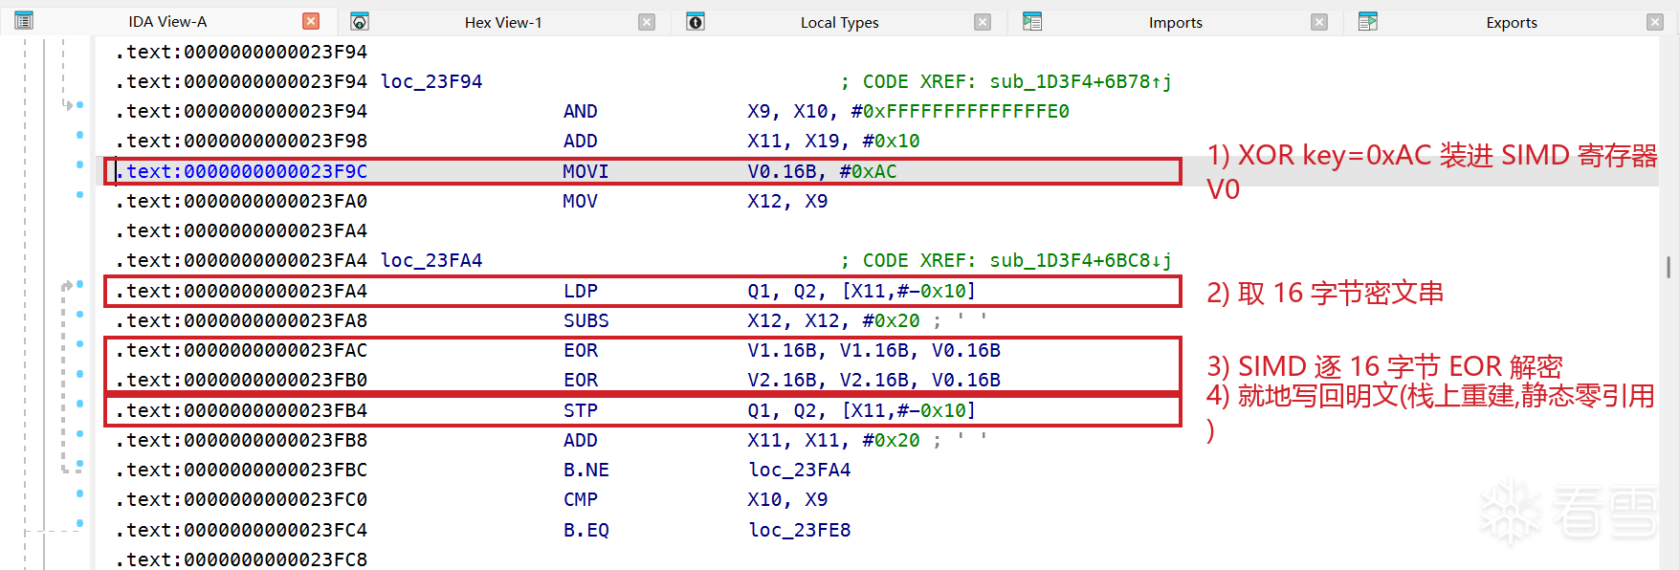This screenshot has height=570, width=1680.
Task: Click the first EOR operands V1.16B
Action: click(x=874, y=350)
